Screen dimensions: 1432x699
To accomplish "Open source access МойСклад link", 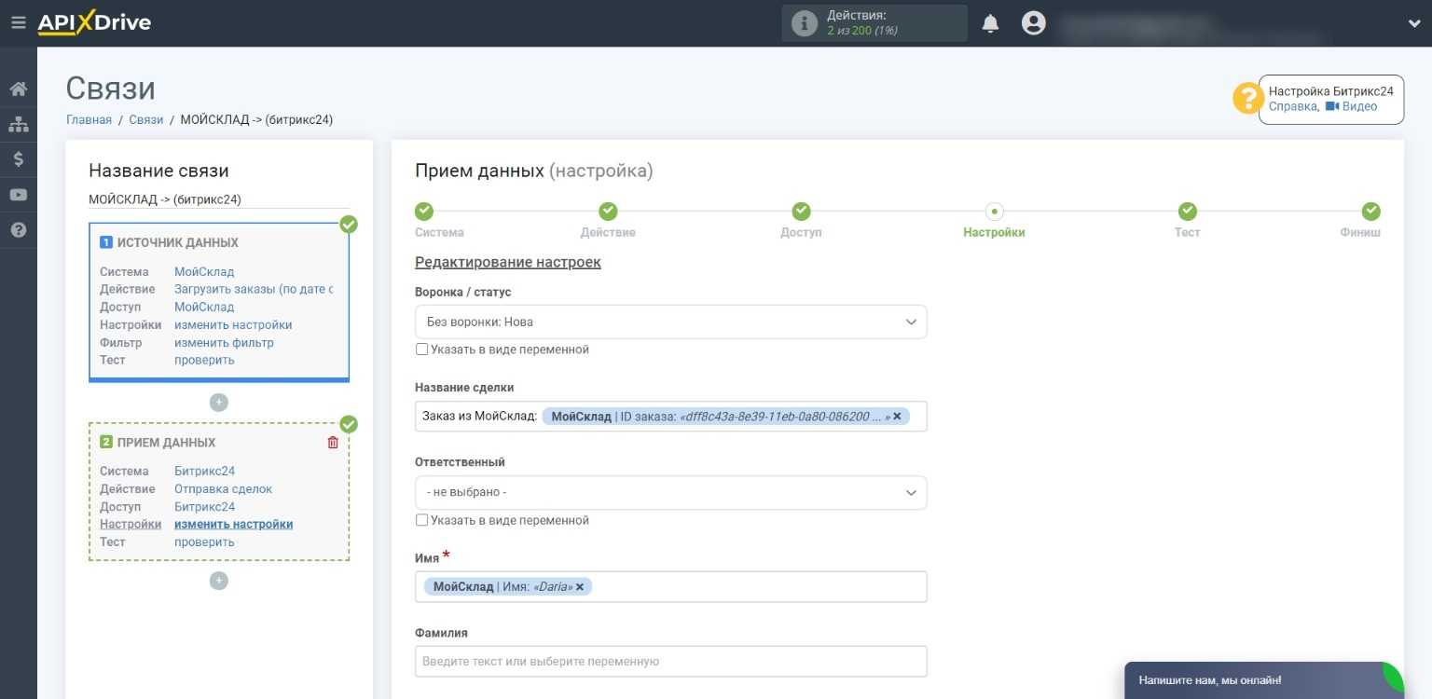I will pos(204,308).
